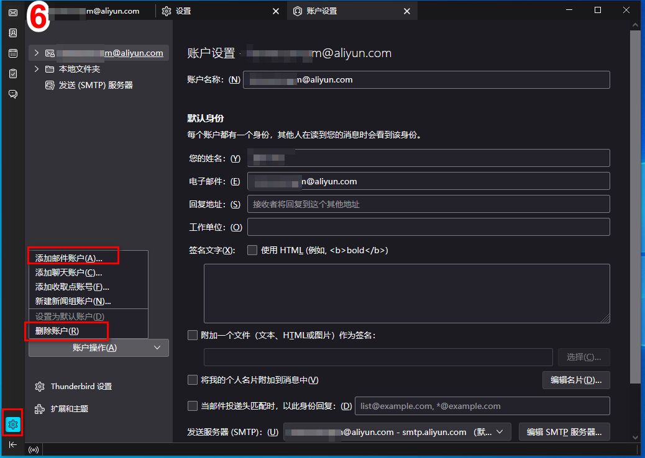Choose 新建新闻组账户(N)... menu entry
Image resolution: width=645 pixels, height=458 pixels.
[88, 301]
